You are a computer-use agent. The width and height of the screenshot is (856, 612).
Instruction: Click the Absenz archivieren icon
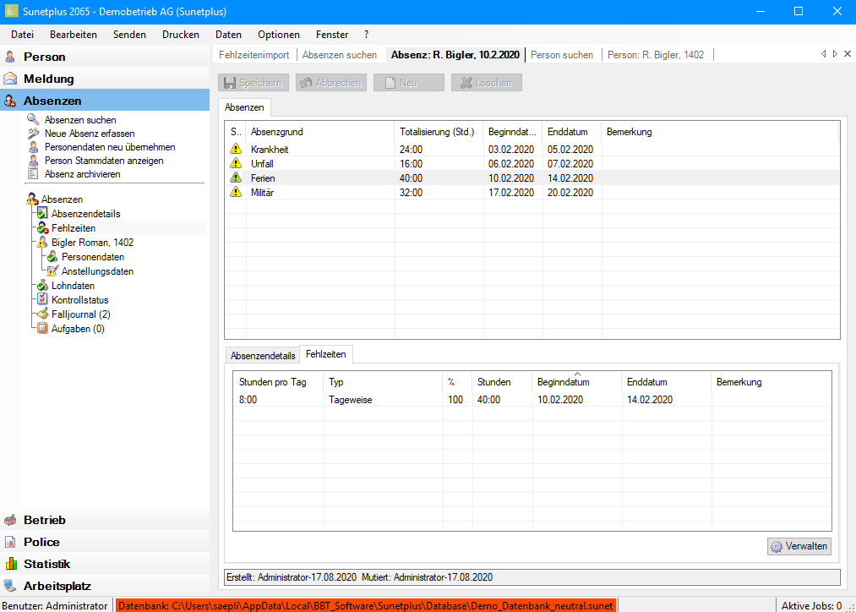[x=33, y=174]
